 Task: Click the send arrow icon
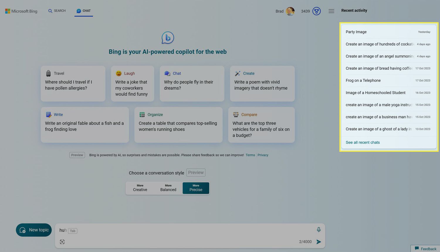click(319, 242)
